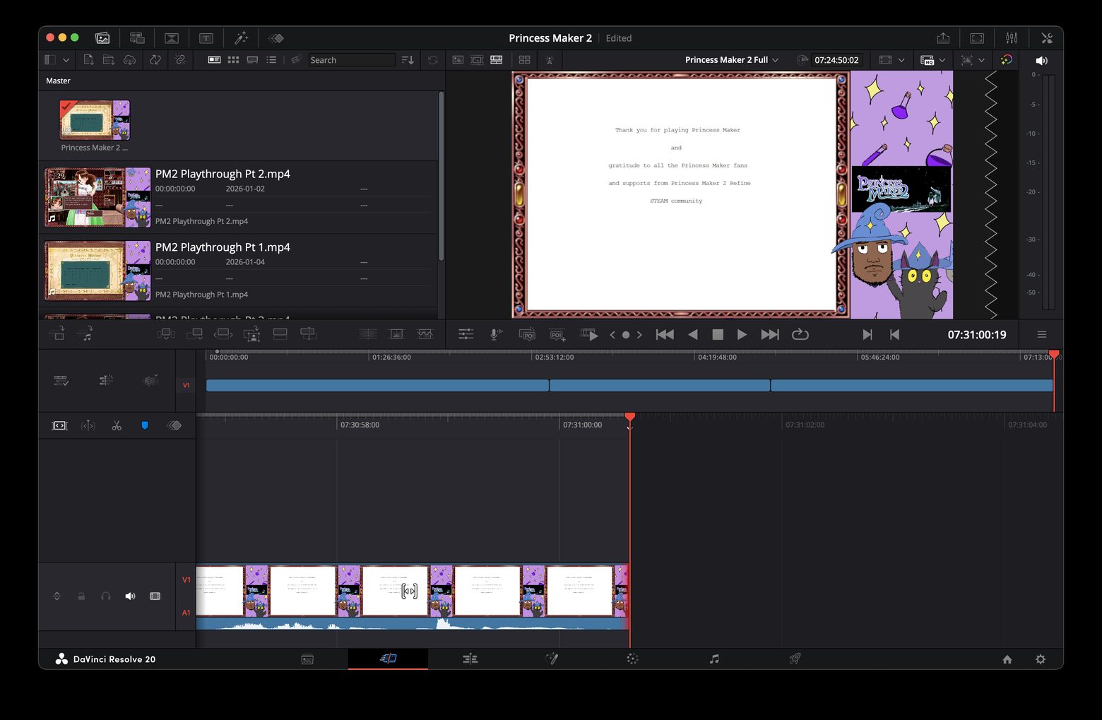Toggle the track lock icon
This screenshot has height=720, width=1102.
tap(81, 596)
